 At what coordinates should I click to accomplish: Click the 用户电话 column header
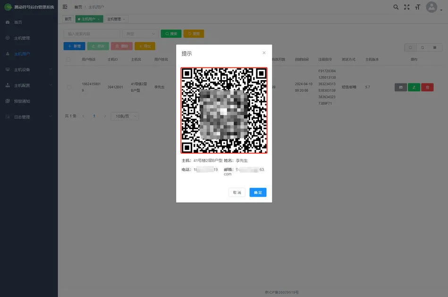pyautogui.click(x=89, y=59)
